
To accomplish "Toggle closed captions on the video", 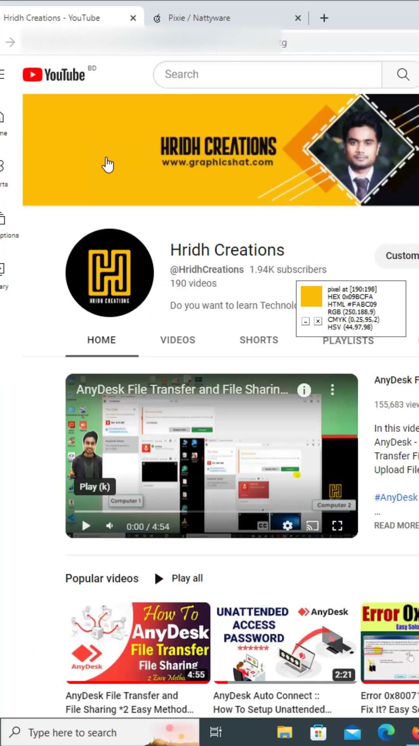I will (x=263, y=526).
